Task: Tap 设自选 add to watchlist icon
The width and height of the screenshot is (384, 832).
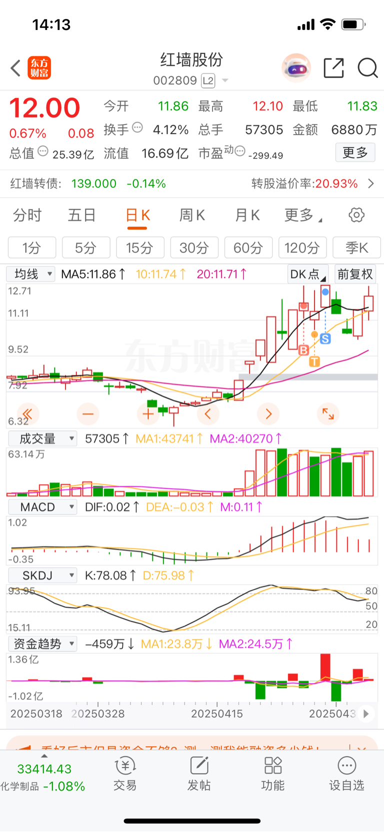Action: click(x=346, y=773)
